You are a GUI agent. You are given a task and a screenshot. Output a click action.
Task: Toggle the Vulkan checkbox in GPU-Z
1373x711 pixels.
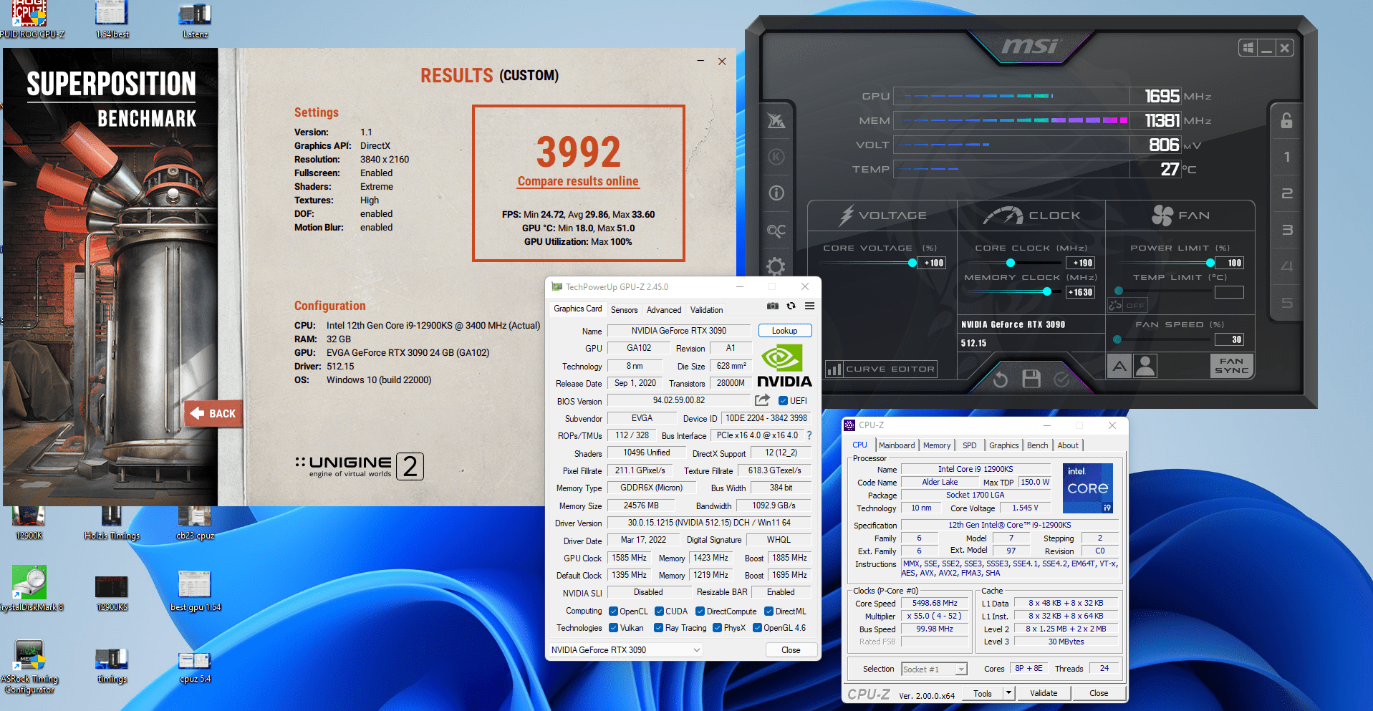pos(613,628)
